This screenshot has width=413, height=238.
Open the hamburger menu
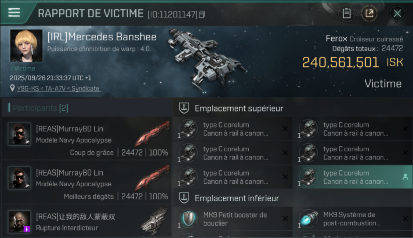(14, 12)
